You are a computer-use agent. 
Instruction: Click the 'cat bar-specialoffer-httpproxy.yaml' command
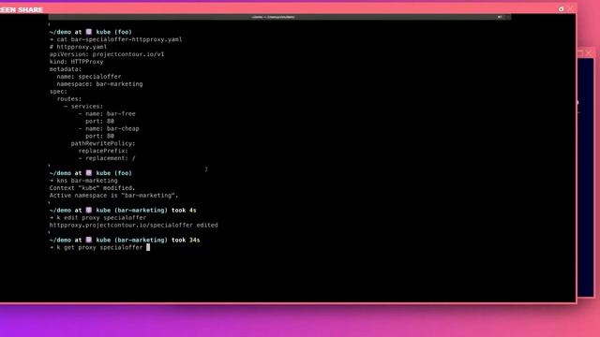[x=119, y=39]
